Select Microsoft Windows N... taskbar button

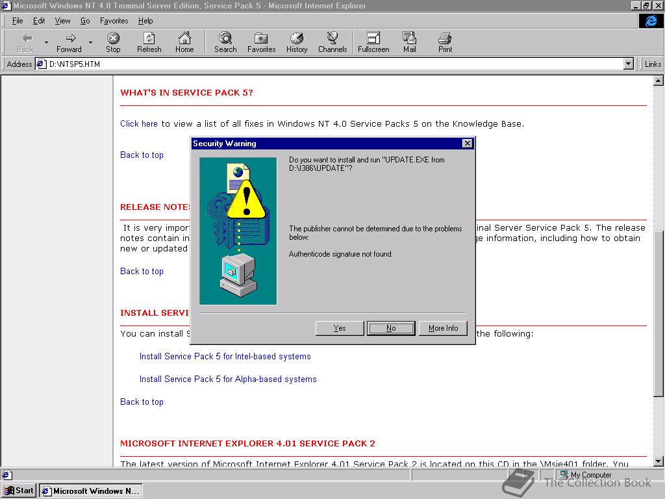point(91,491)
